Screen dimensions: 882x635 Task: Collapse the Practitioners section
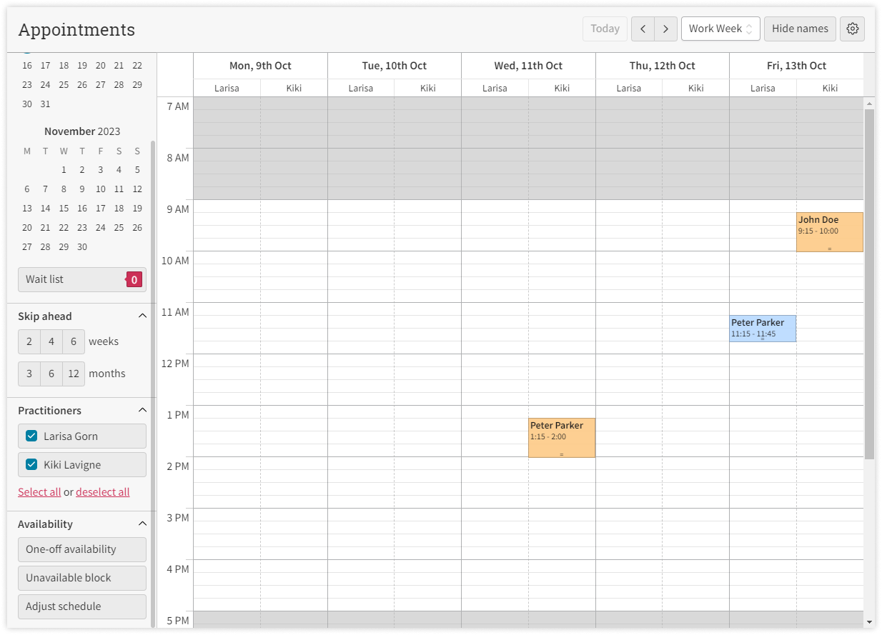pos(142,410)
